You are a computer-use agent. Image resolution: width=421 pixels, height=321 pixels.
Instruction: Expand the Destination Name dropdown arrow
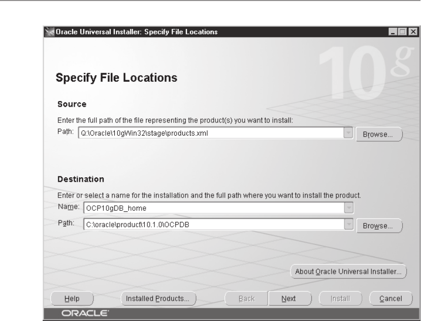(348, 208)
